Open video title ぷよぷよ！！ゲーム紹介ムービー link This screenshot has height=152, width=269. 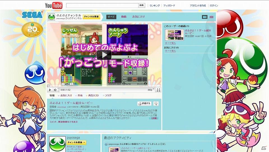point(71,103)
